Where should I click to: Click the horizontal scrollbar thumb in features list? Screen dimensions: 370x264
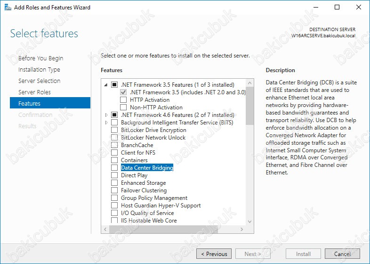(x=163, y=229)
